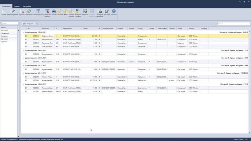This screenshot has height=141, width=251.
Task: Click document icon of order 0000003
Action: point(26,80)
